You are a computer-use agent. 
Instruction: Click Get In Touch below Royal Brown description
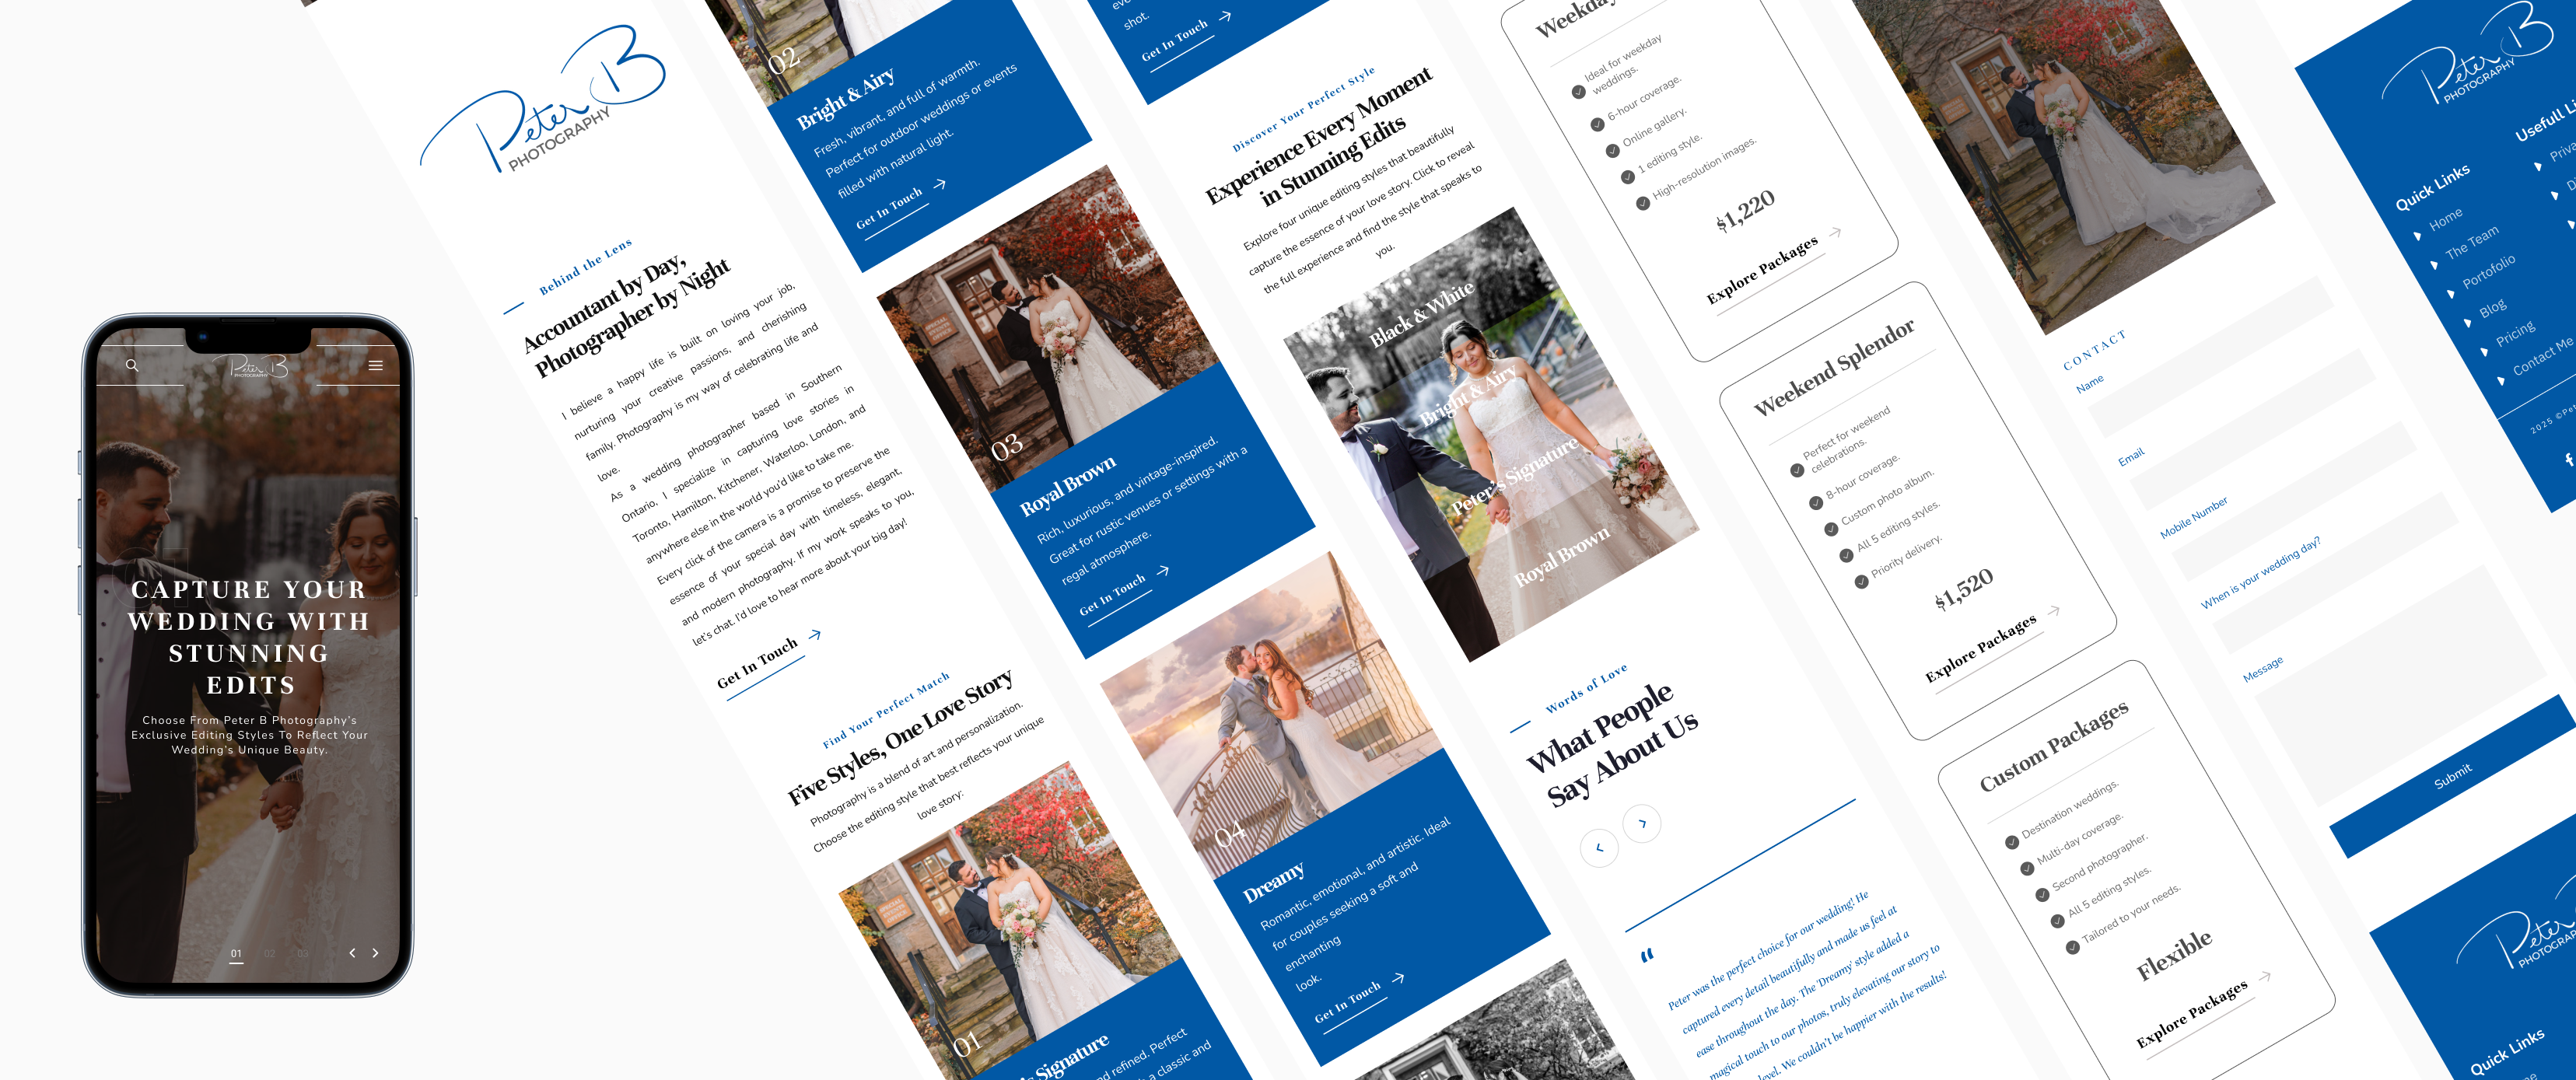point(1114,593)
